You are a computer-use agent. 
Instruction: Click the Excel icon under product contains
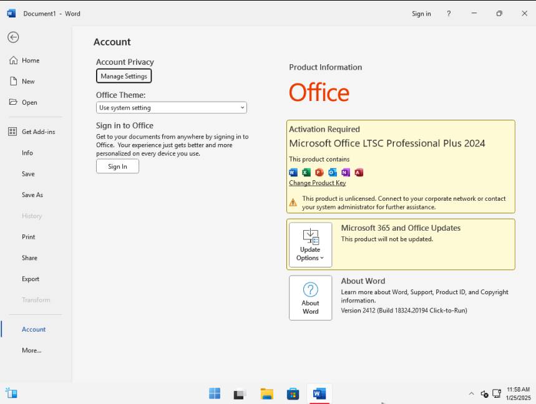click(x=306, y=173)
